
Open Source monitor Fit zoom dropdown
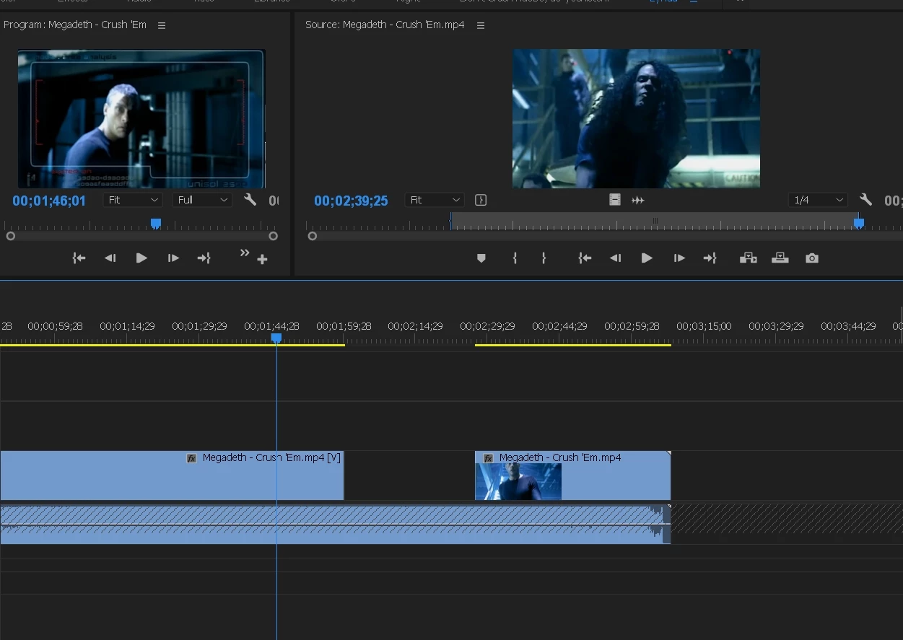click(435, 200)
